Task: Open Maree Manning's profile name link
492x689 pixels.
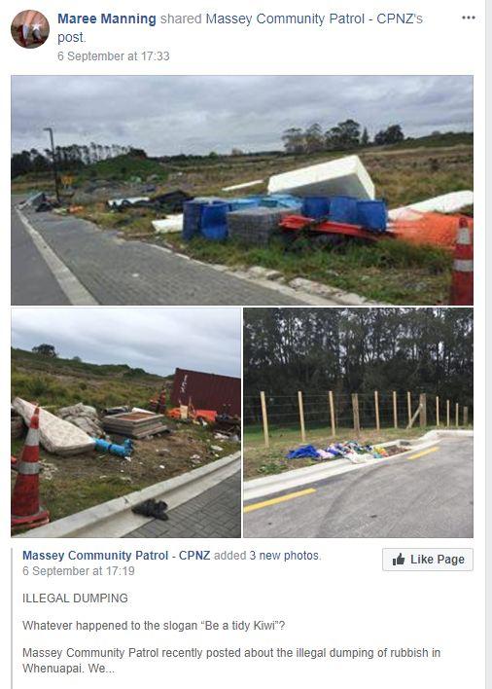Action: (x=107, y=18)
